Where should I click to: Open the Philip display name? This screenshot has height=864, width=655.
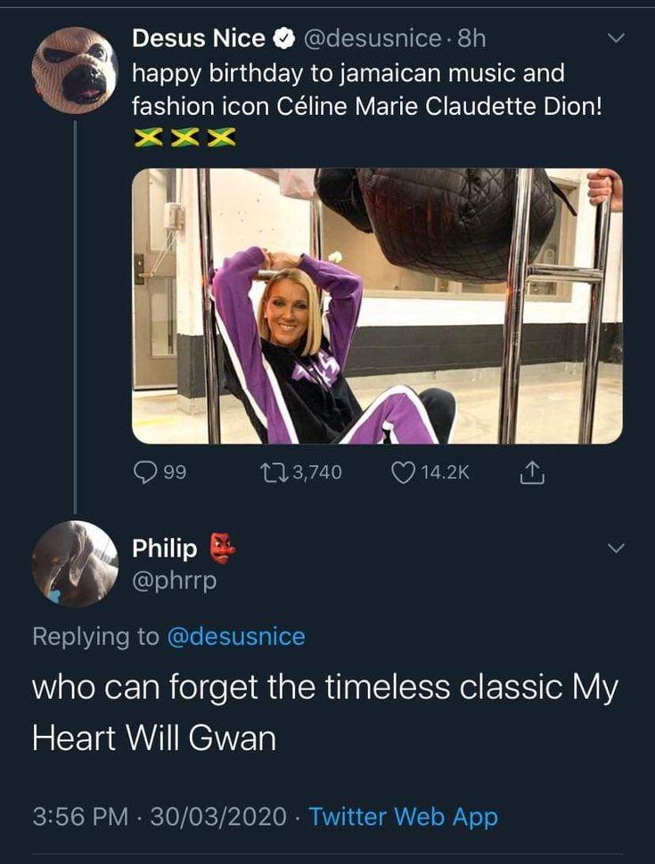click(x=164, y=549)
